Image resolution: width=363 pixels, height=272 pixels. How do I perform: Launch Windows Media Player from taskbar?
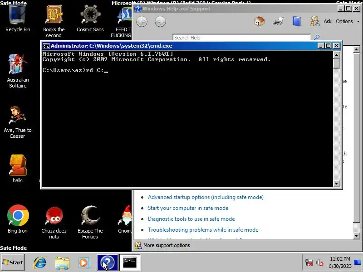pyautogui.click(x=84, y=263)
